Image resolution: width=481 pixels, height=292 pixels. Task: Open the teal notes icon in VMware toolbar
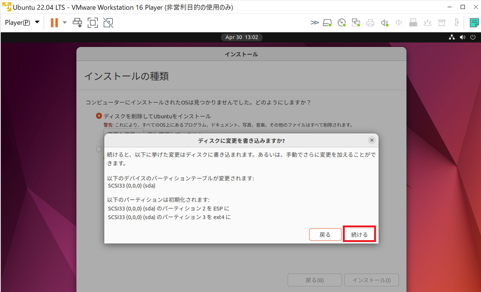pos(474,23)
